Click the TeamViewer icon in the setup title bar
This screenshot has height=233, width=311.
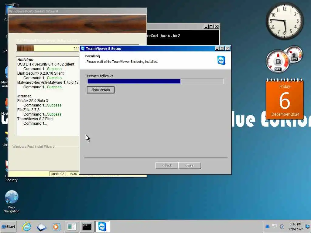[x=83, y=49]
